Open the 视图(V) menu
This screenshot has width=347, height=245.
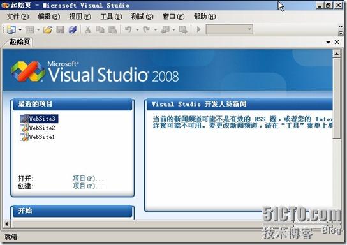80,17
